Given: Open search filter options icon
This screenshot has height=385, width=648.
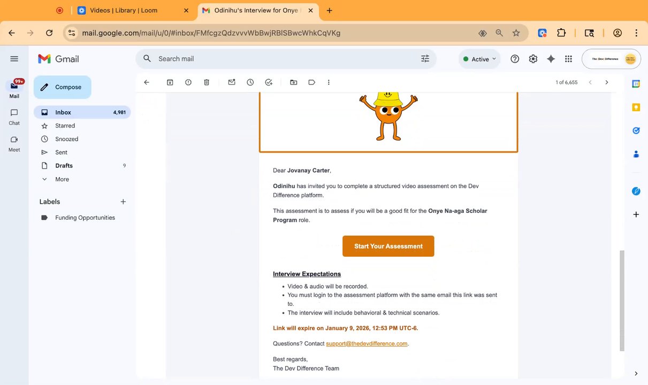Looking at the screenshot, I should pos(425,59).
